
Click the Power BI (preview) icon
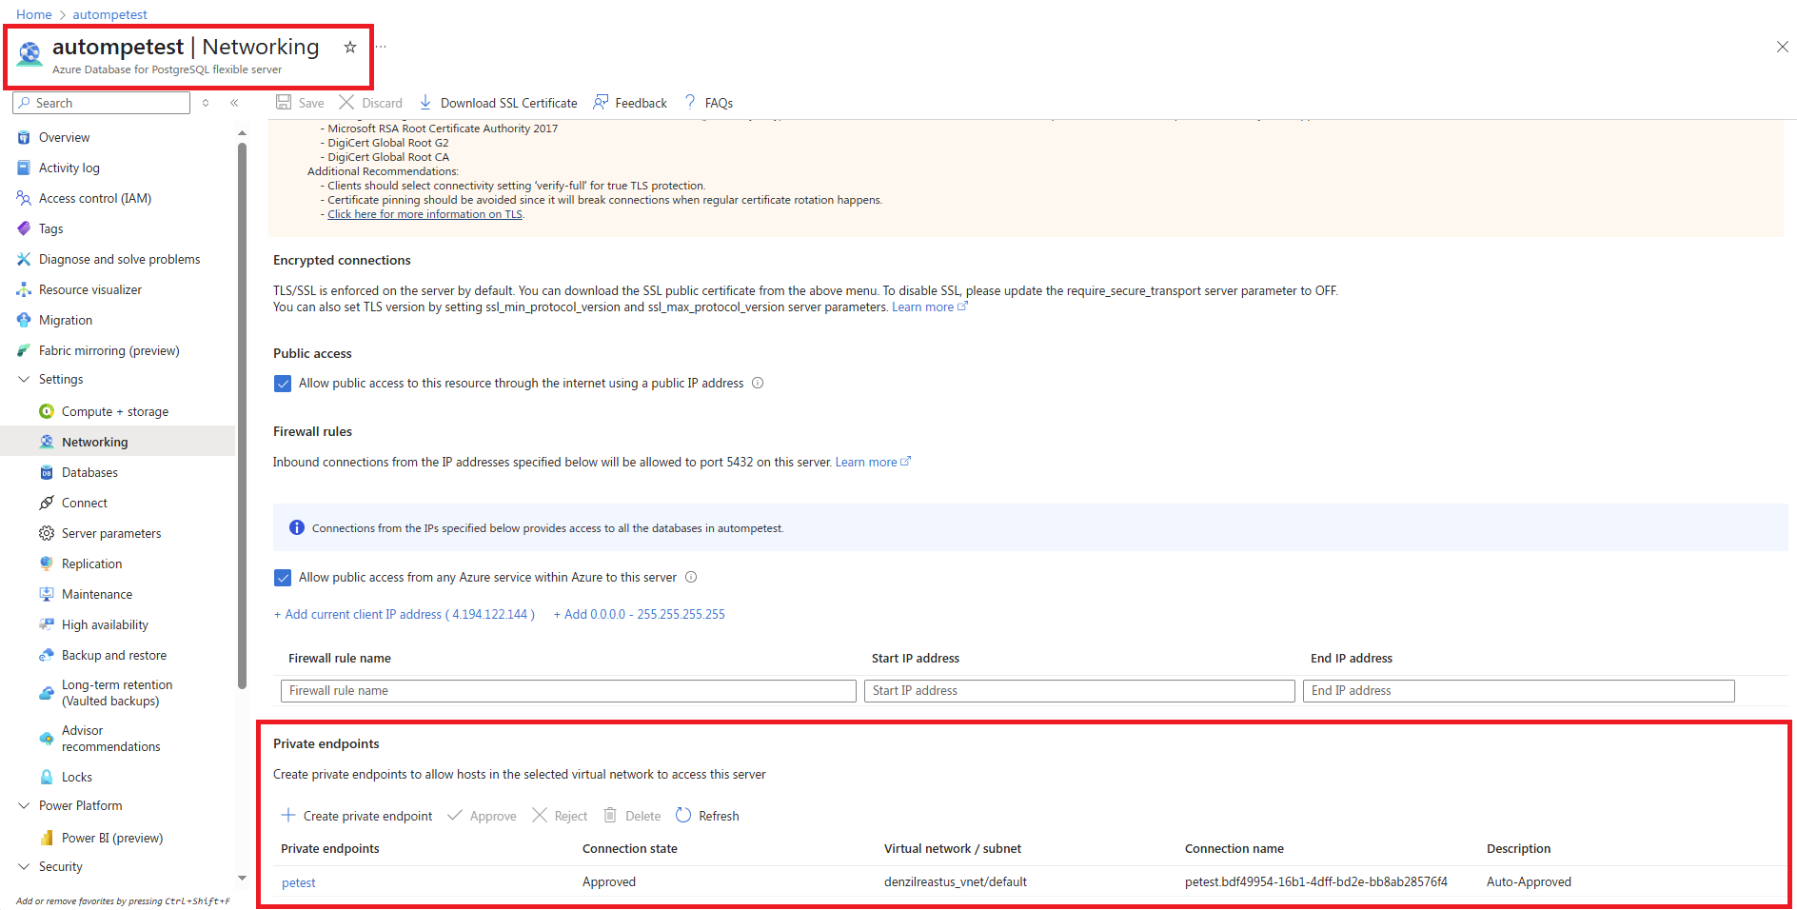pyautogui.click(x=47, y=839)
